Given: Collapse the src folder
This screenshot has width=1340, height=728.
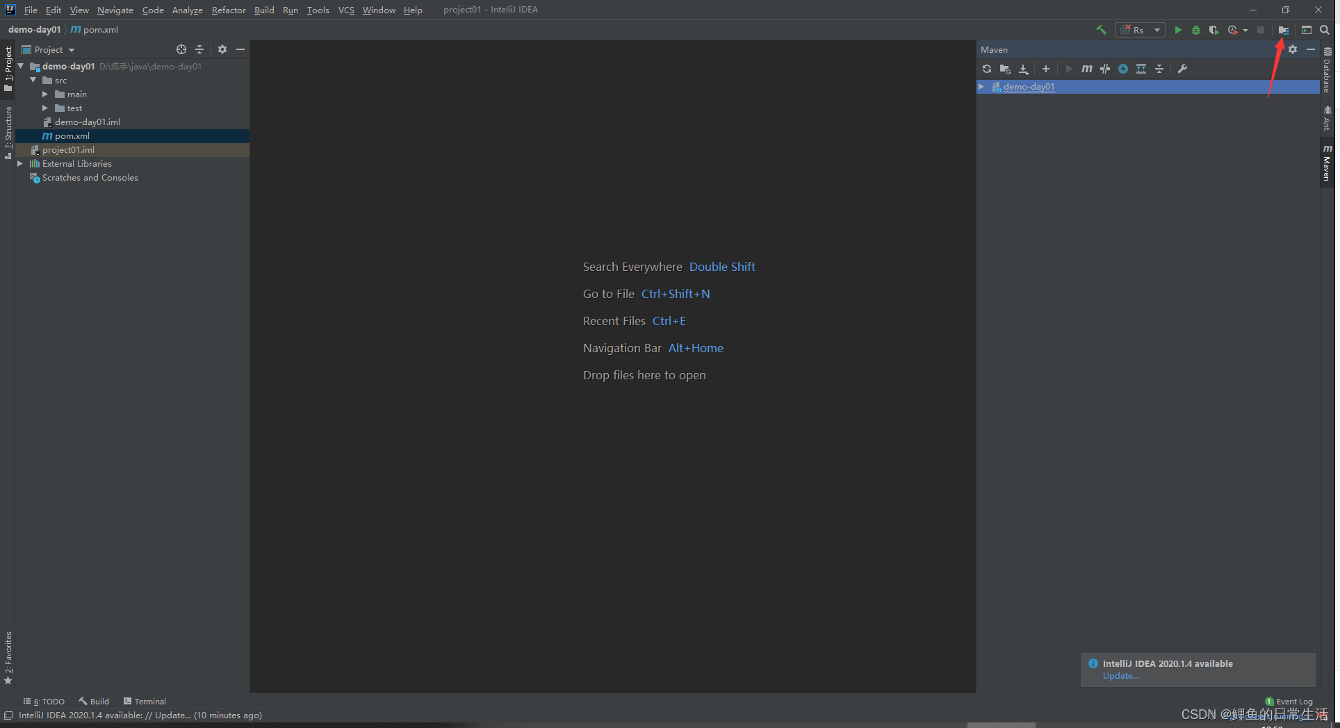Looking at the screenshot, I should tap(33, 80).
